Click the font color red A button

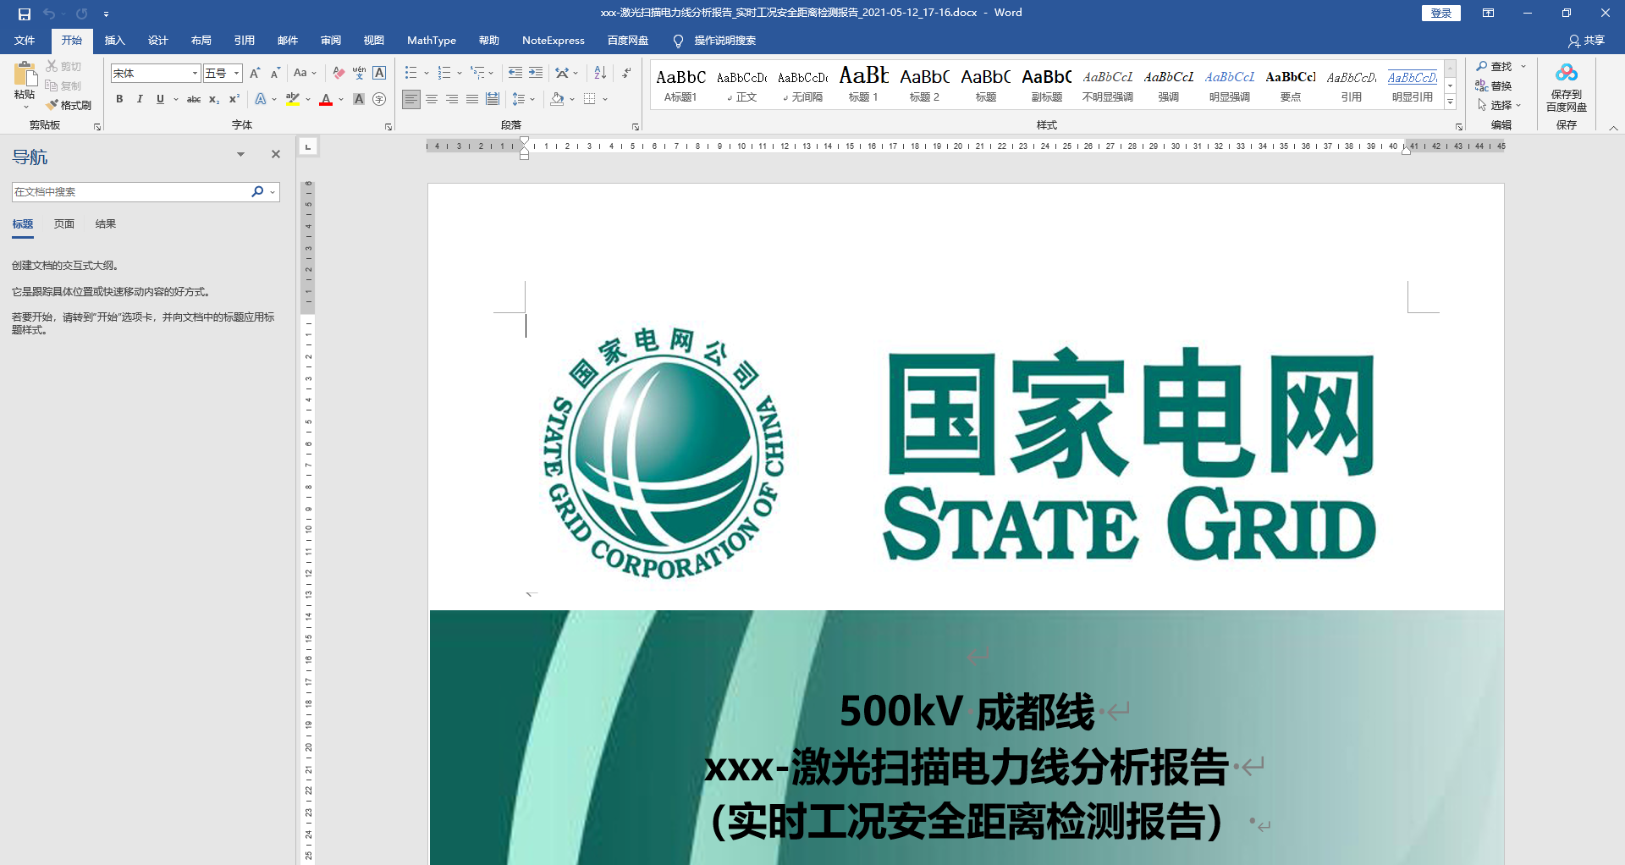click(326, 99)
